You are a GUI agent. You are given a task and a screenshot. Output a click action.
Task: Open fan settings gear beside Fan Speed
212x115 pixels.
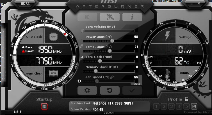(79, 81)
